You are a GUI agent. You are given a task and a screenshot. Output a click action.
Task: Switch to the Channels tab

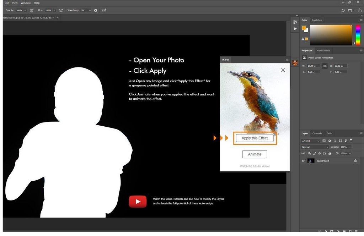coord(317,133)
